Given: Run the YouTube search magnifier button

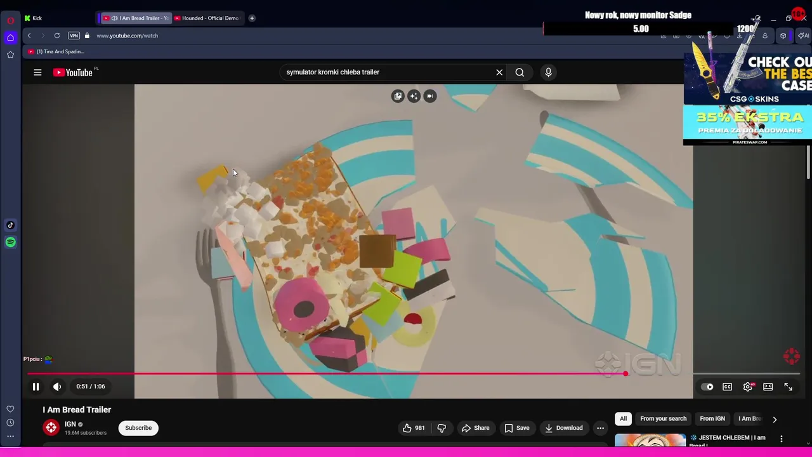Looking at the screenshot, I should point(520,72).
